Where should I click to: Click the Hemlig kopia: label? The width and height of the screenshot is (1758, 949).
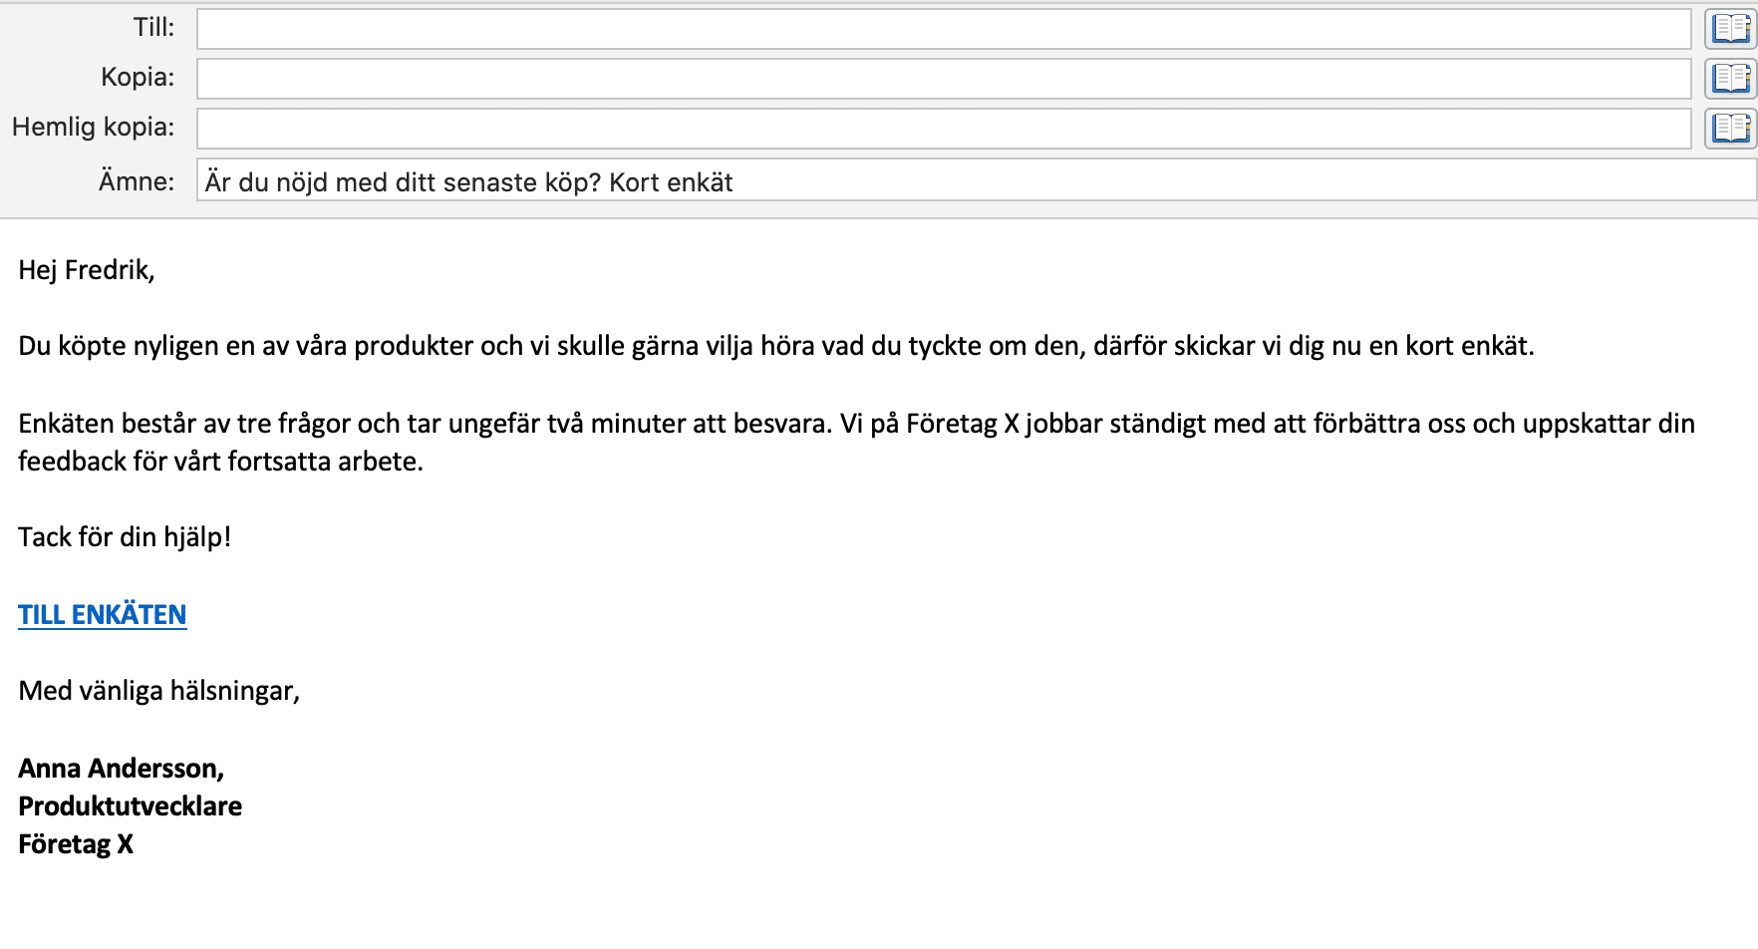(93, 128)
